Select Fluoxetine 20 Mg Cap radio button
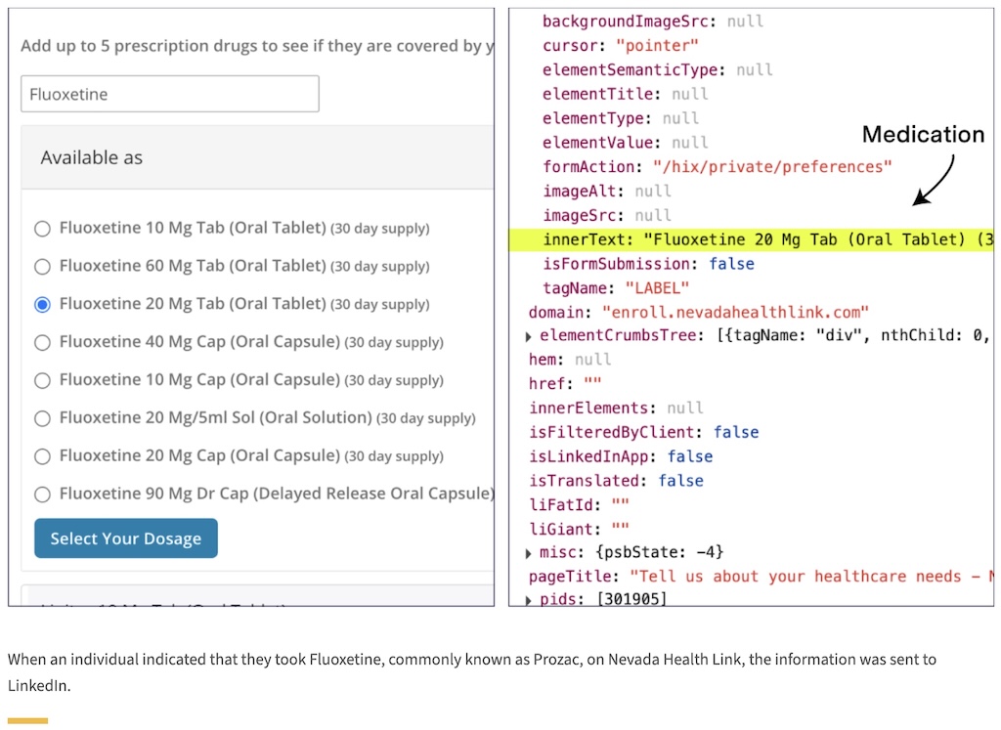This screenshot has height=730, width=1001. point(42,456)
